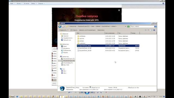Click Photo Viewer zoom magnifier control
Screen dimensions: 174x98
(x=70, y=92)
